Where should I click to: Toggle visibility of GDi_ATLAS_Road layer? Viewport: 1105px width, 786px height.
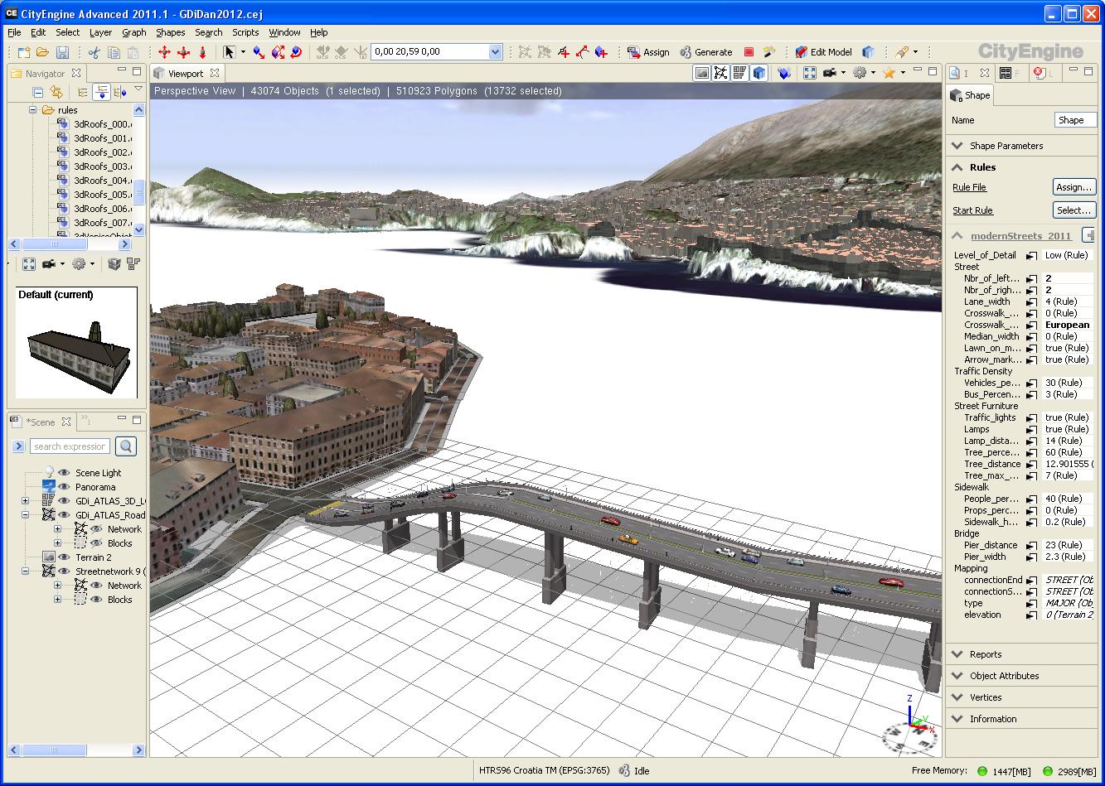[x=64, y=515]
